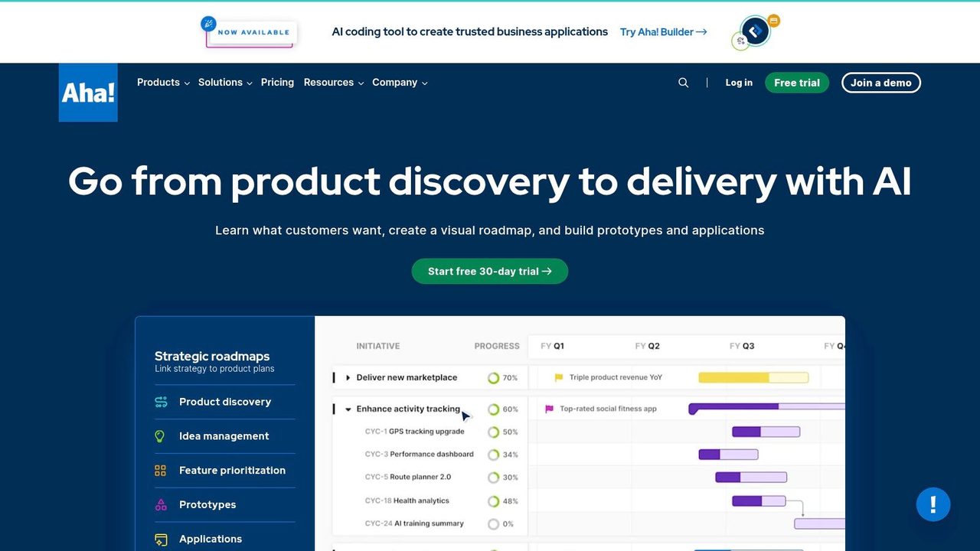Click the yellow flag beside Triple product revenue
Screen dimensions: 980x551
pyautogui.click(x=559, y=377)
